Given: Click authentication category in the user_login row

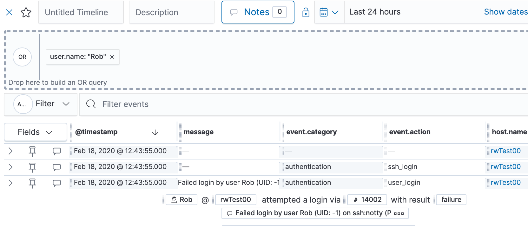Looking at the screenshot, I should 308,183.
